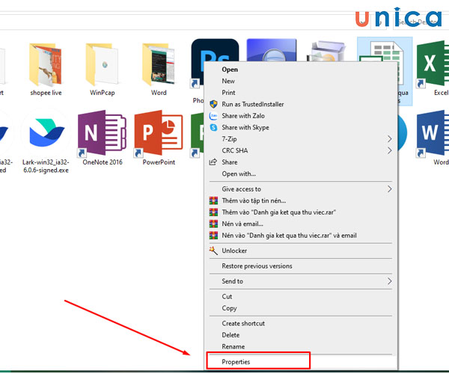Click Share with Skype option
This screenshot has width=449, height=374.
point(245,127)
